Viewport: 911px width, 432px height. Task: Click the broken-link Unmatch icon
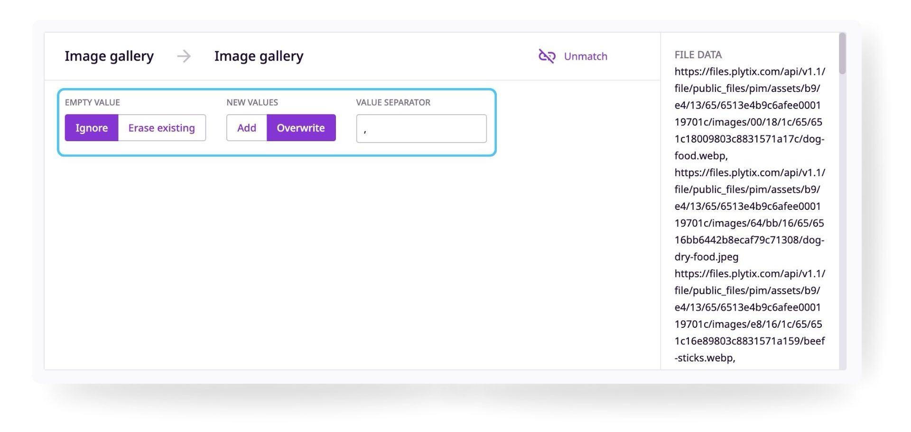[547, 56]
